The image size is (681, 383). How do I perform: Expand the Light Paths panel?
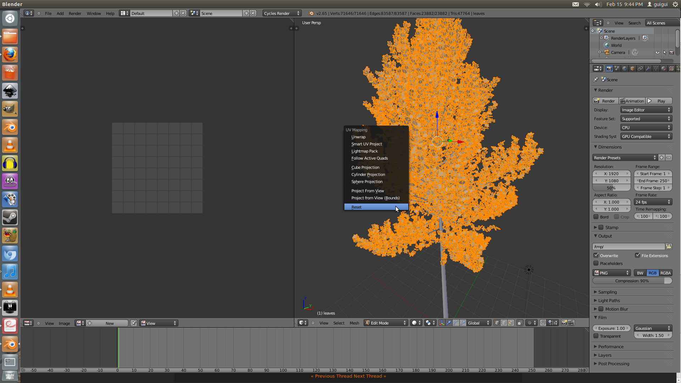tap(609, 300)
